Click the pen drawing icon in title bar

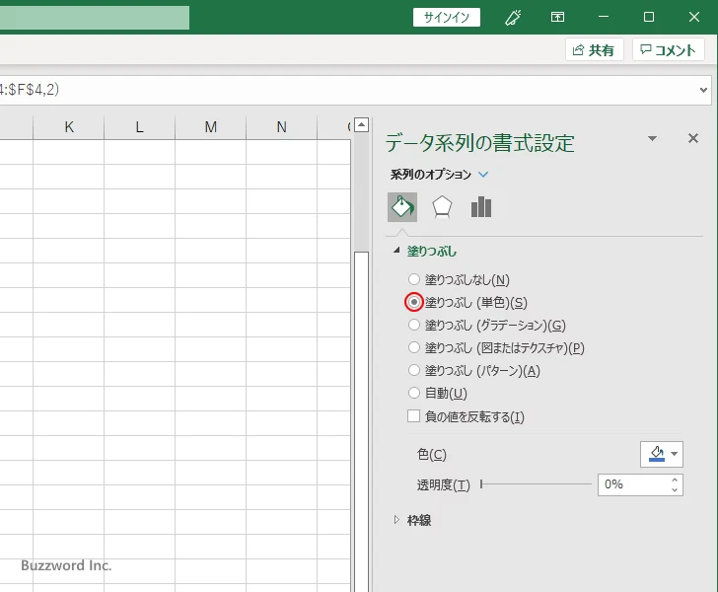(x=513, y=18)
